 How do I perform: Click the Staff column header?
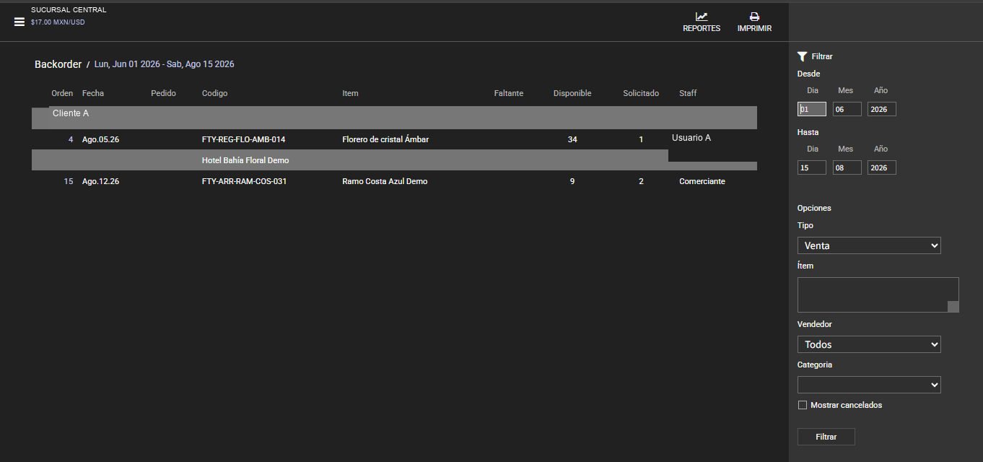coord(688,93)
